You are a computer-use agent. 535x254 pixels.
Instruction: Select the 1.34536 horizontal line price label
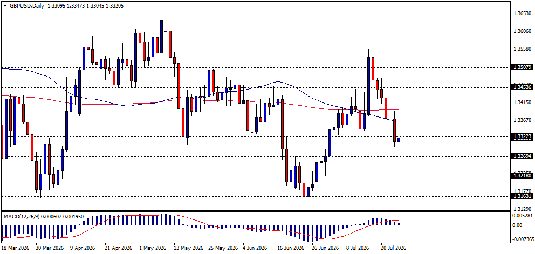point(523,88)
